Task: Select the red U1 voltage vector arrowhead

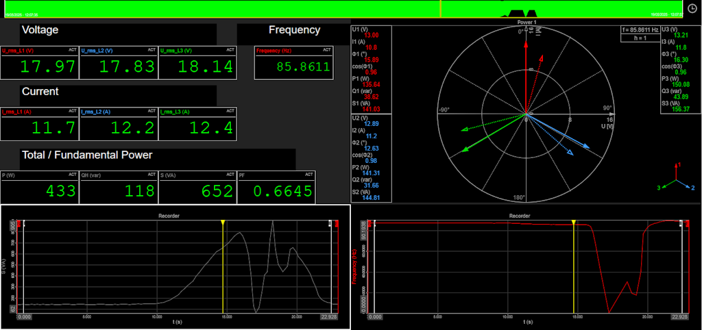Action: coord(526,45)
